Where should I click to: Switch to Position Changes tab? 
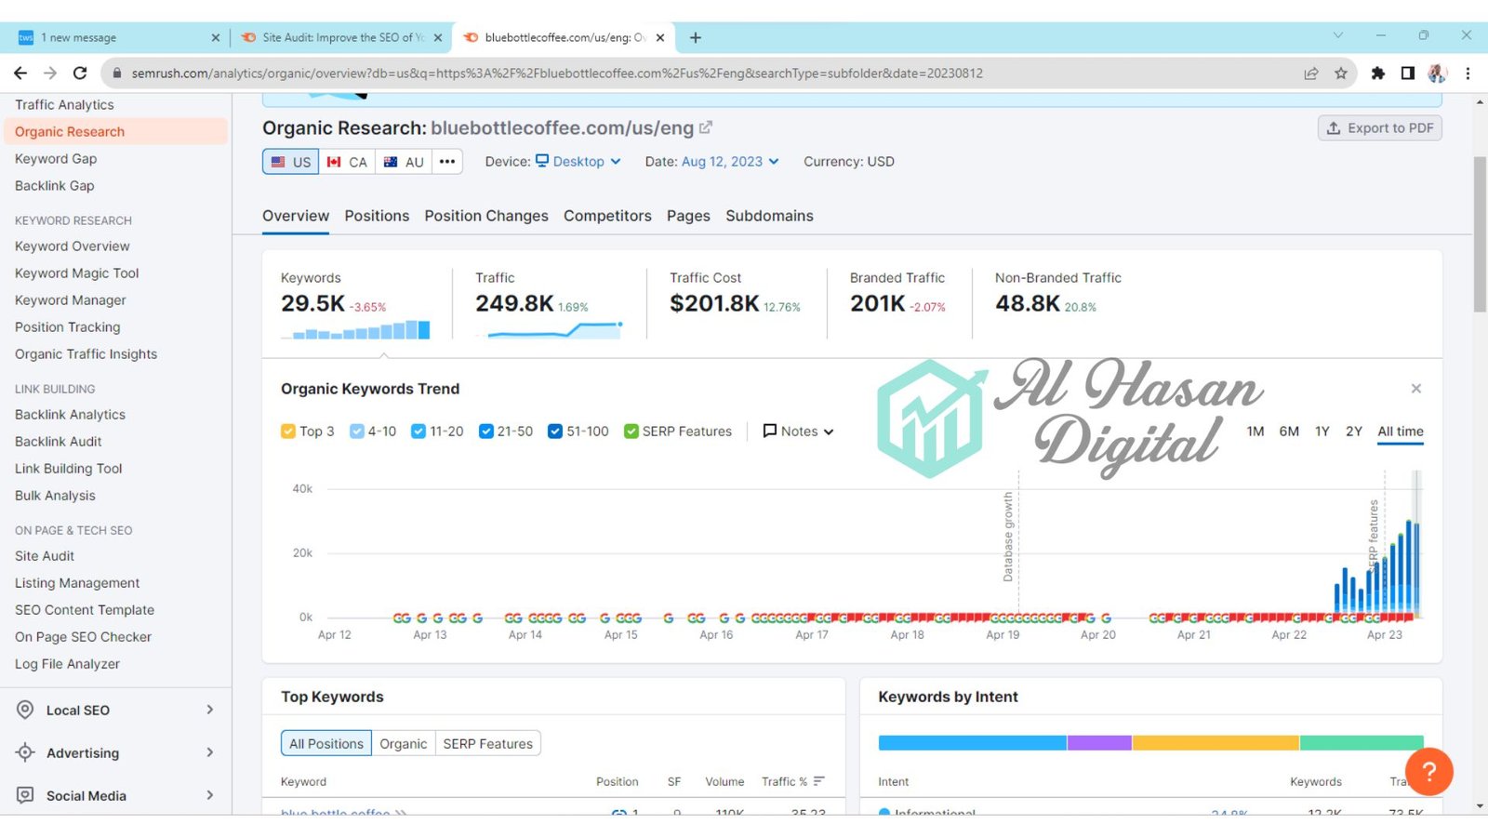point(486,216)
